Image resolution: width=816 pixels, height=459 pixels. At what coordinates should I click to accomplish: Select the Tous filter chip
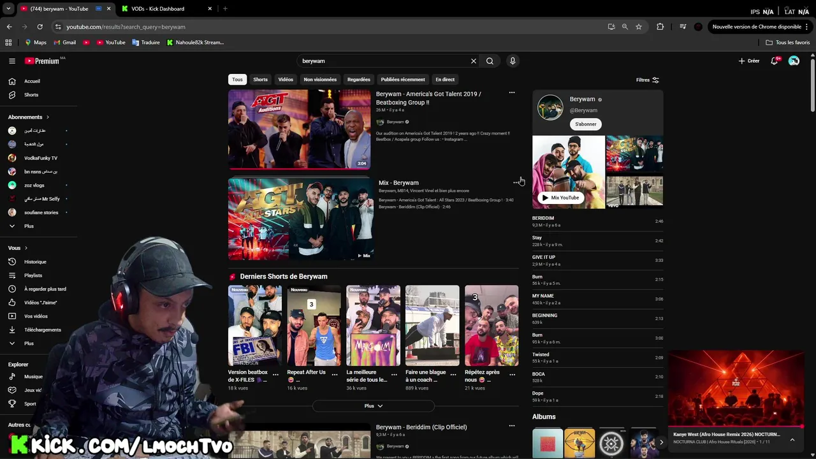click(237, 80)
